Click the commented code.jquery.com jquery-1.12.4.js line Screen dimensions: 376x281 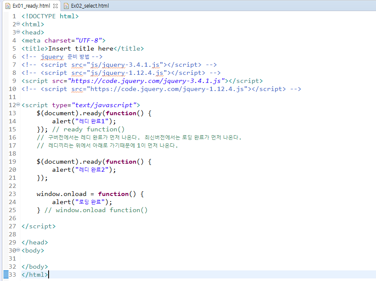[x=162, y=89]
